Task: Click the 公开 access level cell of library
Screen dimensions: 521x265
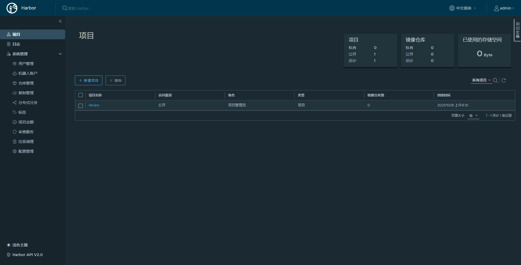Action: 162,105
